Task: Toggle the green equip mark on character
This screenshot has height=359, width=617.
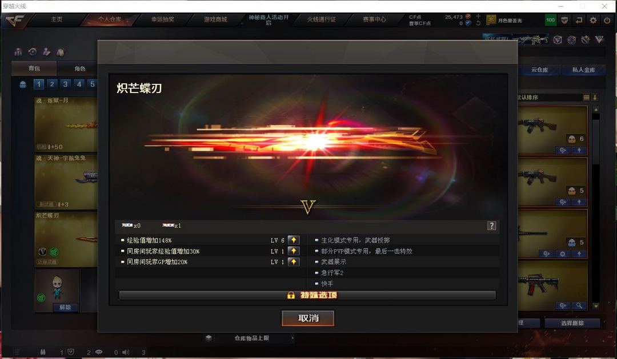Action: click(x=41, y=298)
